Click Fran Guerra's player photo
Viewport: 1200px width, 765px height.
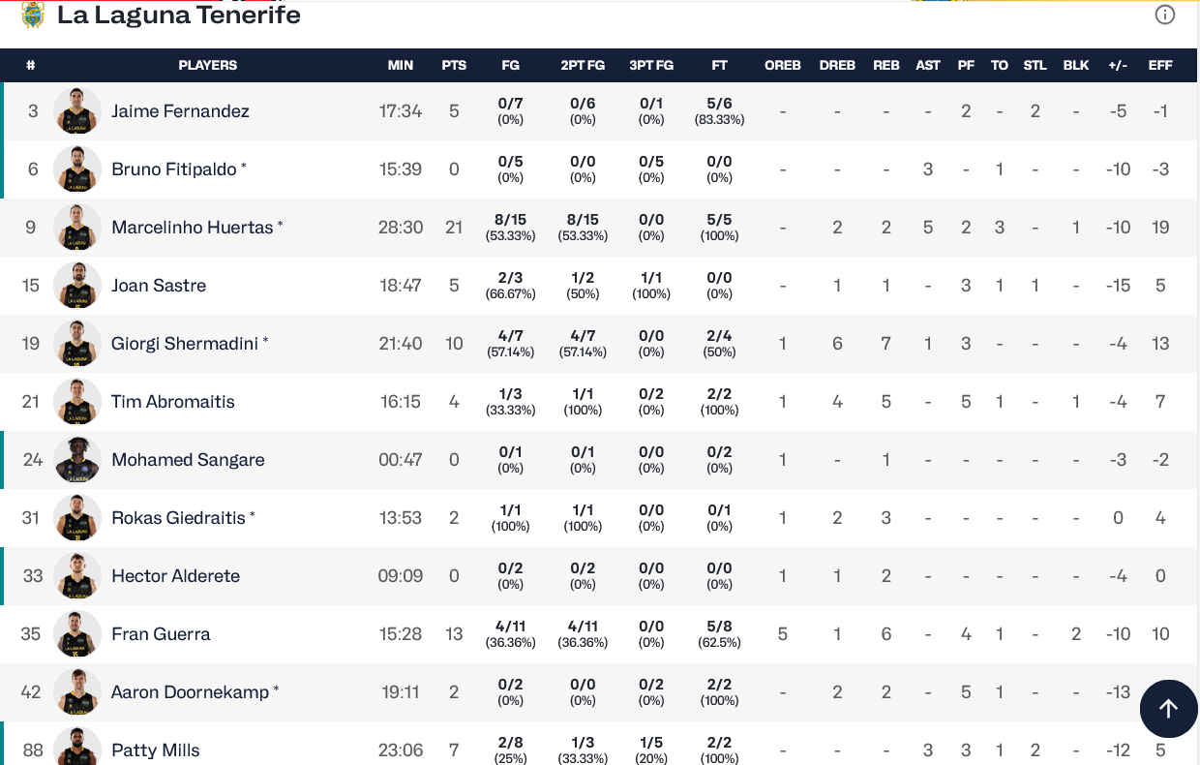(x=77, y=634)
